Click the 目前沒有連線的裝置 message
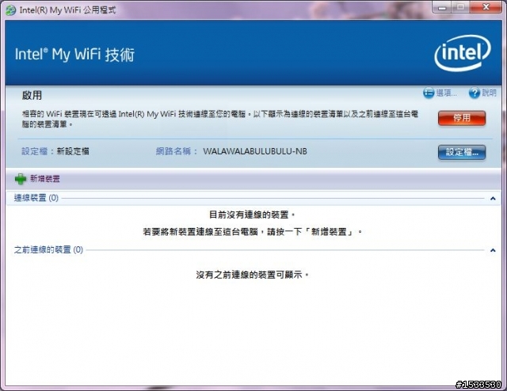 click(252, 214)
